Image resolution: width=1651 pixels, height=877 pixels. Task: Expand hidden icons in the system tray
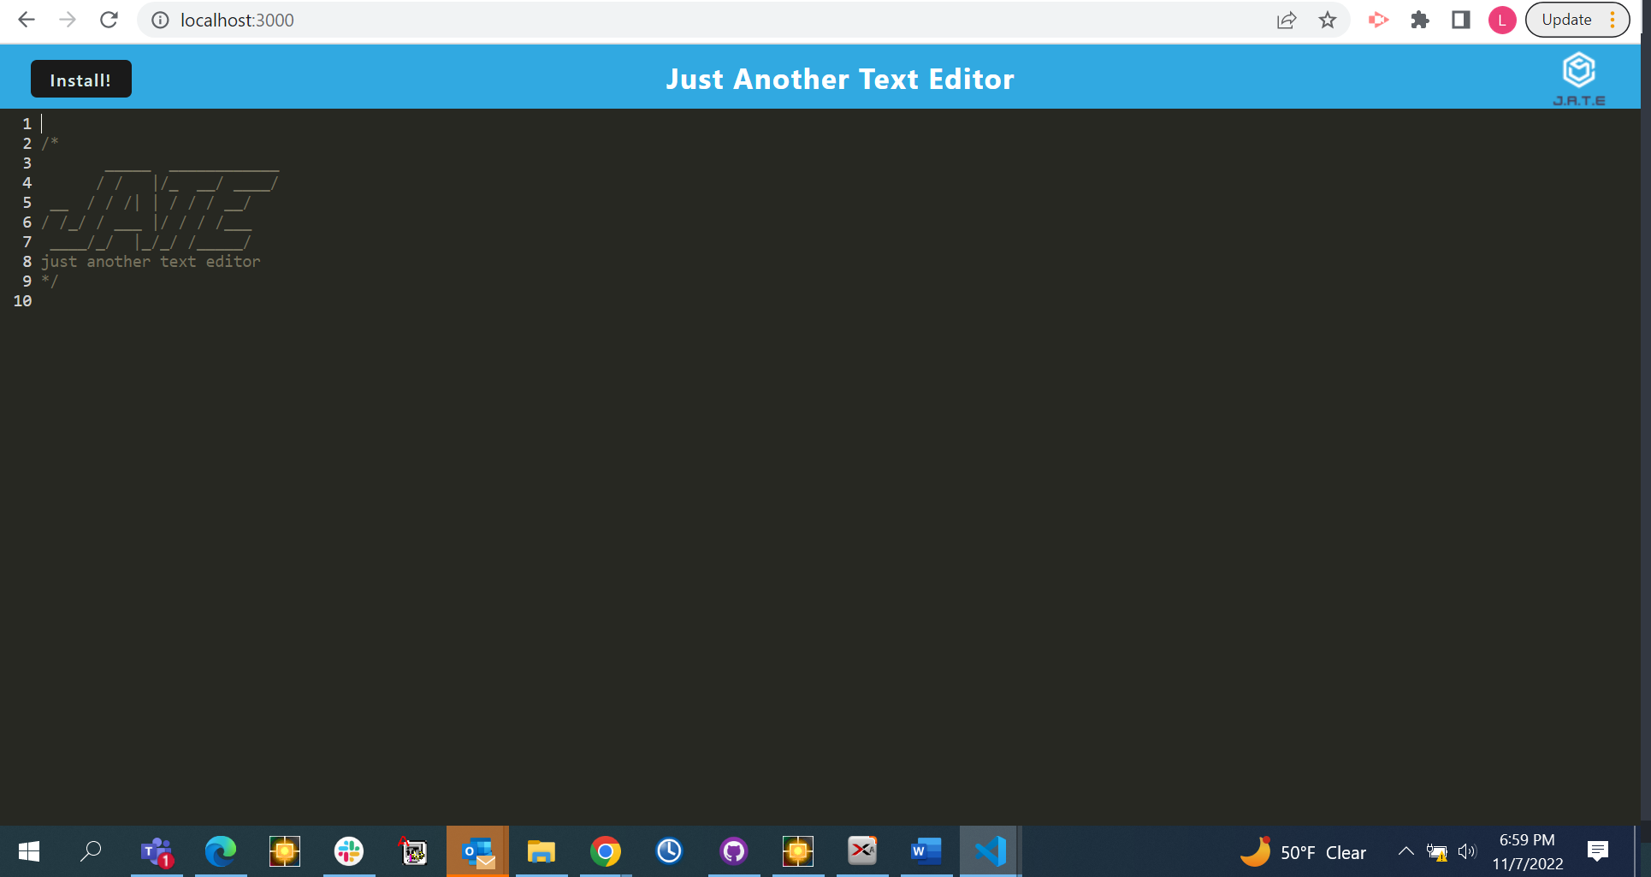click(1405, 851)
